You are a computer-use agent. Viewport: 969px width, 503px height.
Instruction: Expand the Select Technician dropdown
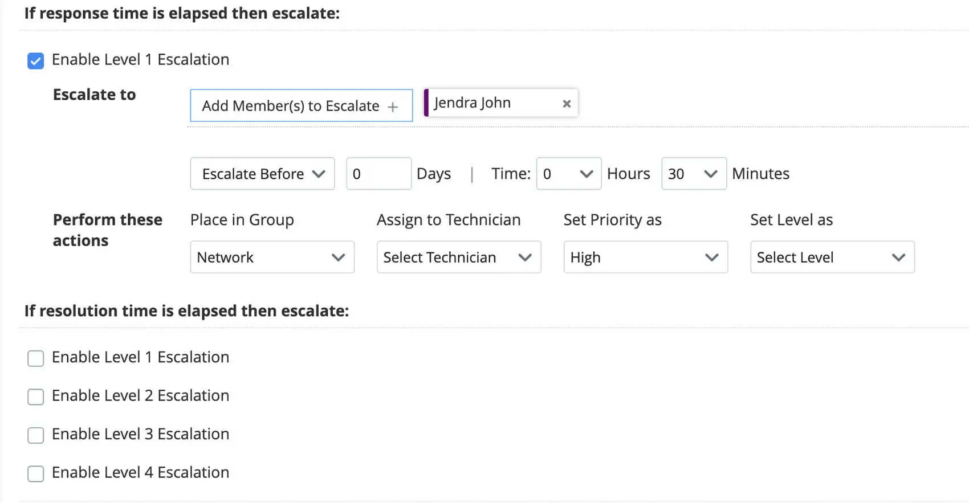tap(458, 257)
